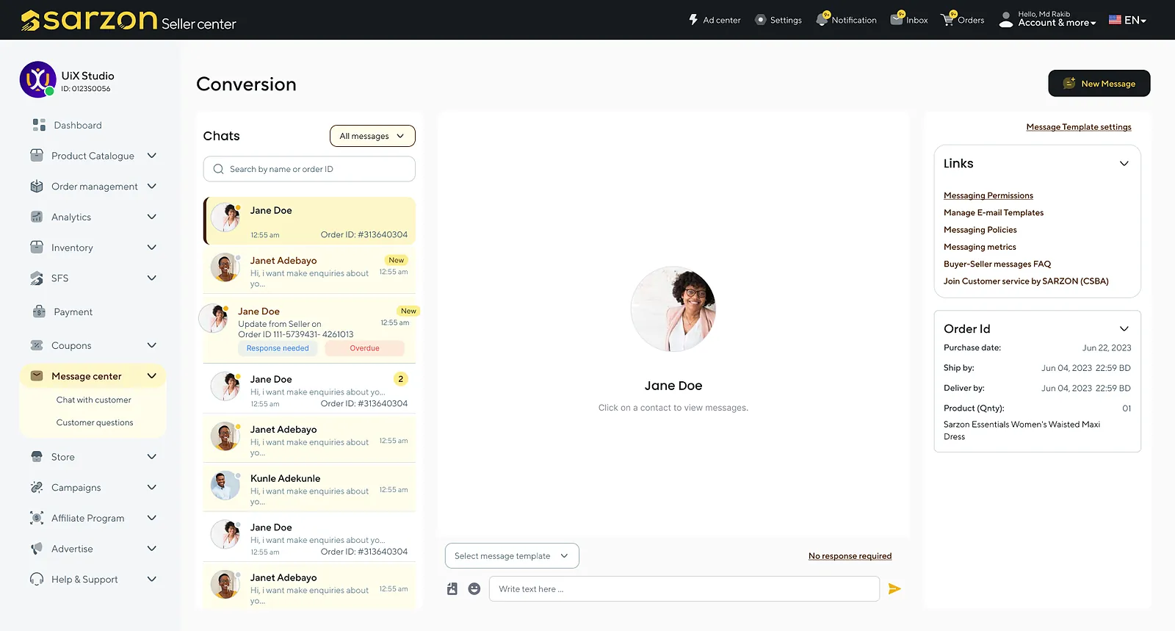Open Settings from the top bar
Image resolution: width=1175 pixels, height=631 pixels.
(x=778, y=20)
